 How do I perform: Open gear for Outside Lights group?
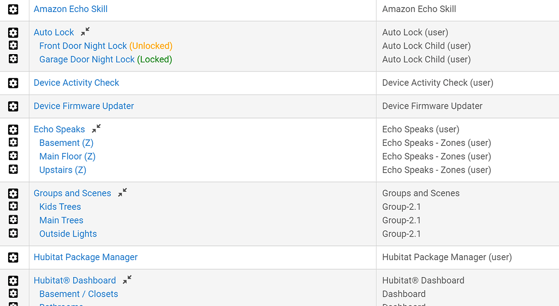[x=13, y=233]
